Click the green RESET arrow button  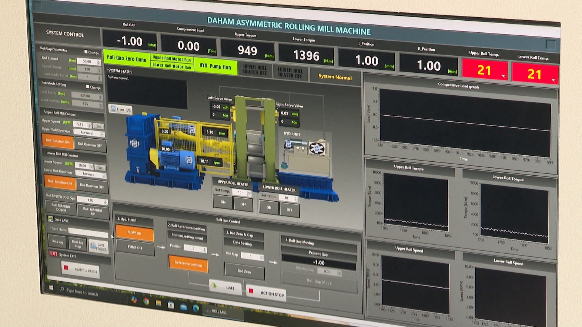point(225,287)
